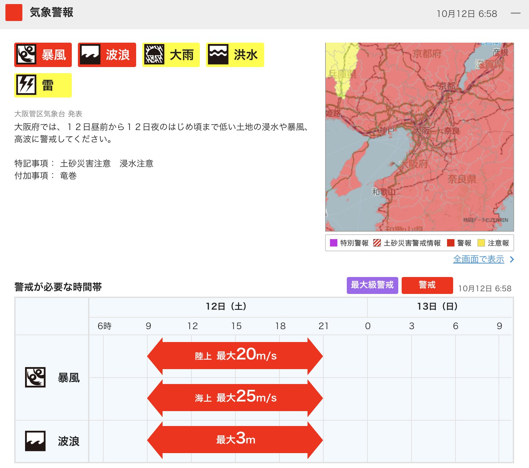
Task: Click the warning area map thumbnail
Action: (419, 137)
